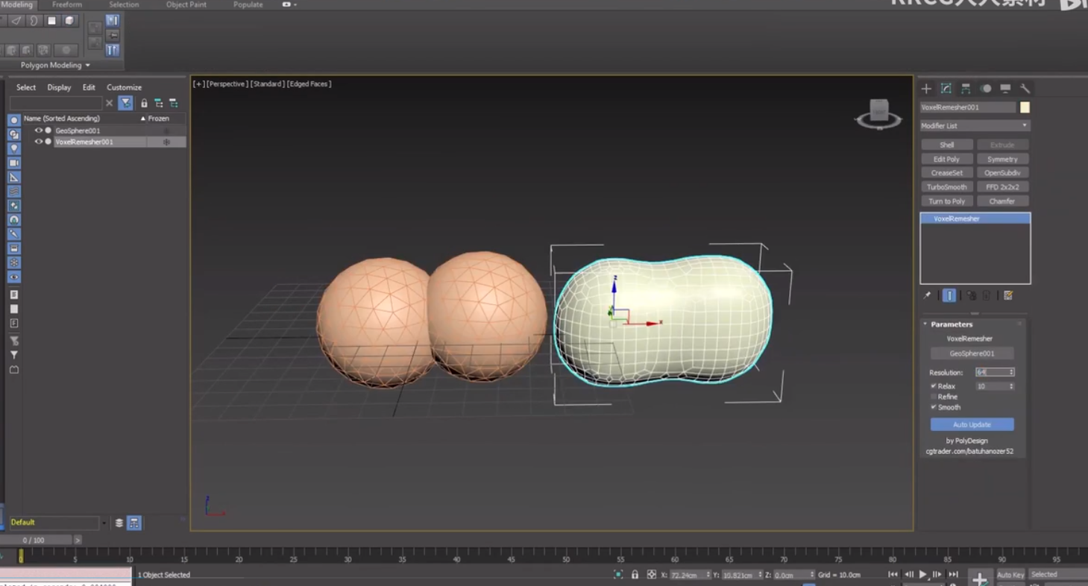1088x586 pixels.
Task: Hide VoxelRemesher001 with its eye icon
Action: point(39,142)
